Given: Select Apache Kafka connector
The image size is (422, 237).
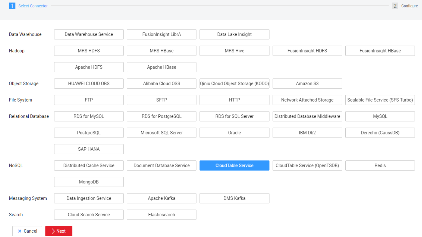Looking at the screenshot, I should tap(162, 198).
